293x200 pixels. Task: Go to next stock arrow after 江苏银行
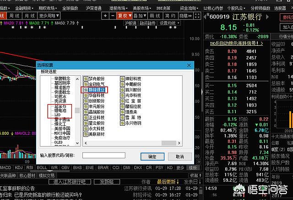tap(267, 17)
